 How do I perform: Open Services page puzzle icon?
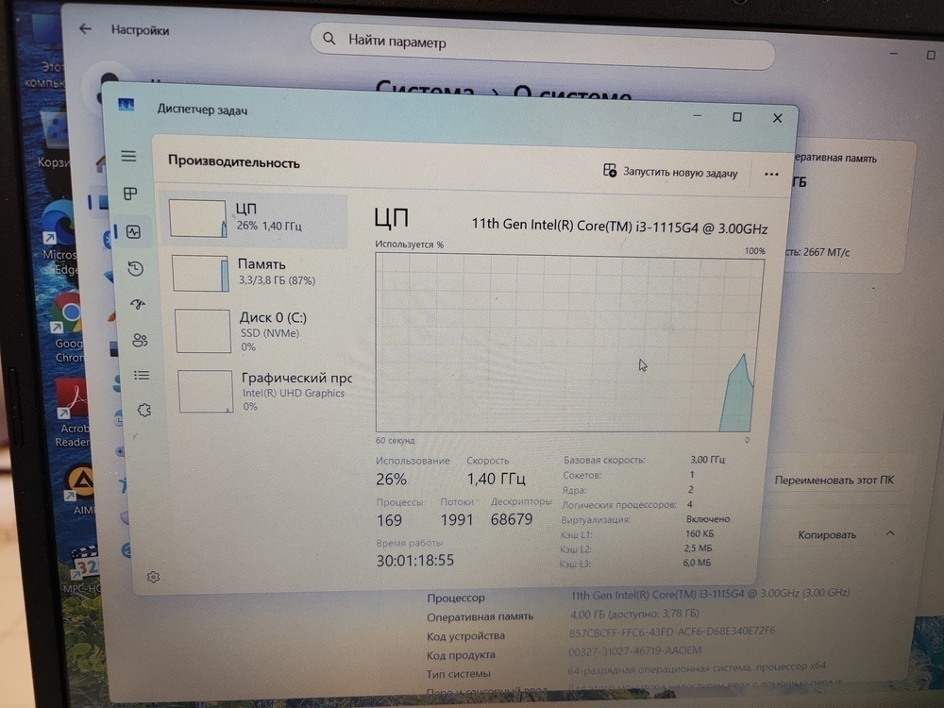tap(143, 410)
